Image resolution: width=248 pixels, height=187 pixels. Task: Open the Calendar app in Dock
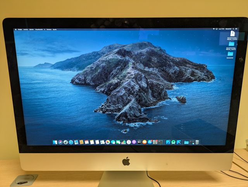pos(87,142)
